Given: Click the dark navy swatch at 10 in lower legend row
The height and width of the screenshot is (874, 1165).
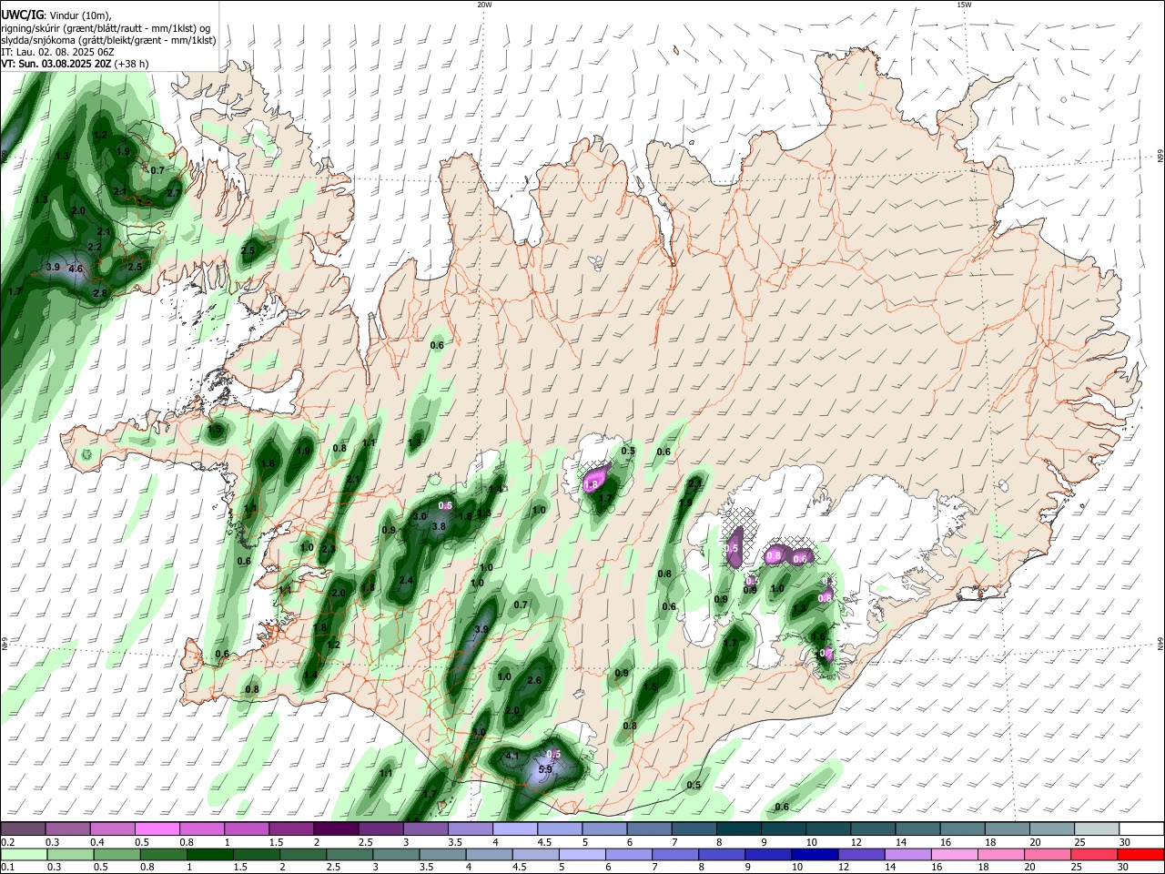Looking at the screenshot, I should (814, 854).
